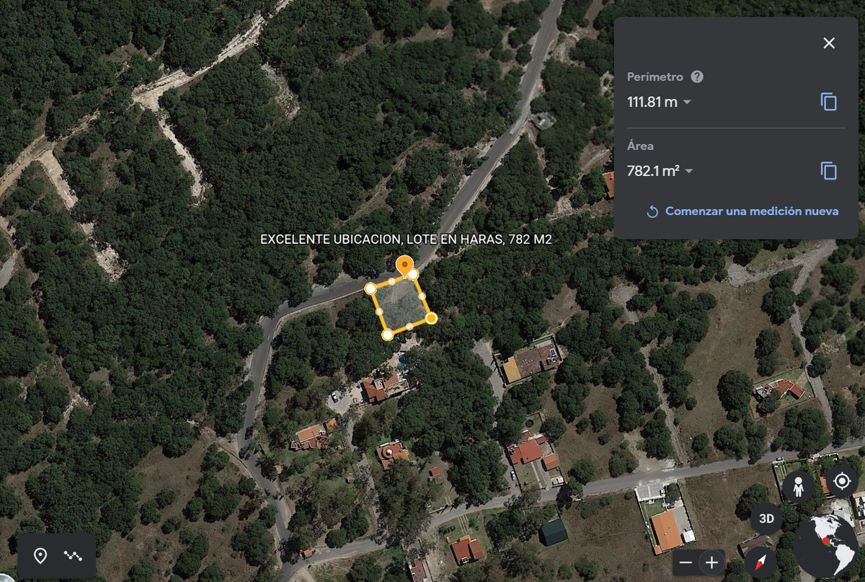
Task: Click the polygon's rightmost corner vertex
Action: (431, 318)
